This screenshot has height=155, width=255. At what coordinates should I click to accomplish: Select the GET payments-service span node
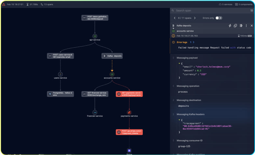click(129, 94)
